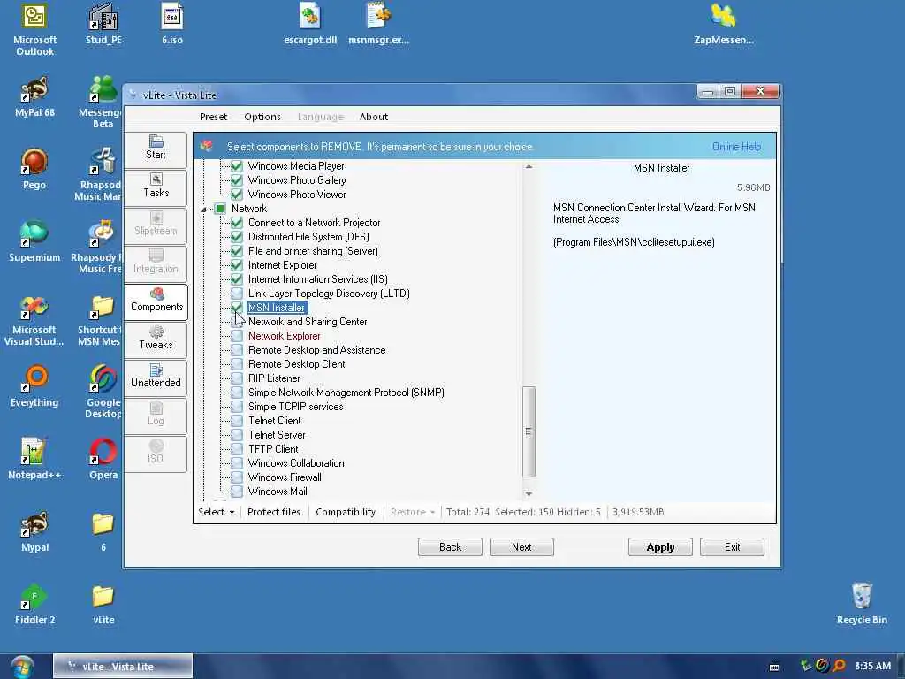Open the Preset menu
The height and width of the screenshot is (679, 905).
pyautogui.click(x=213, y=117)
